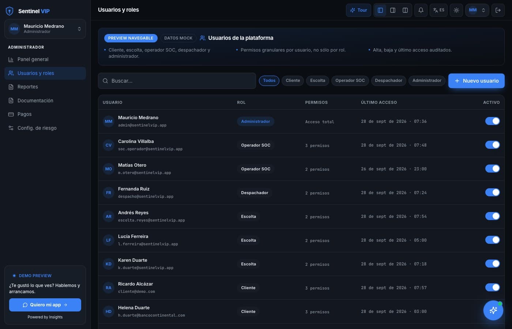Select the split columns layout icon

tap(405, 10)
